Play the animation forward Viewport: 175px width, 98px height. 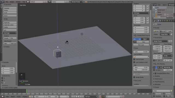pyautogui.click(x=78, y=97)
